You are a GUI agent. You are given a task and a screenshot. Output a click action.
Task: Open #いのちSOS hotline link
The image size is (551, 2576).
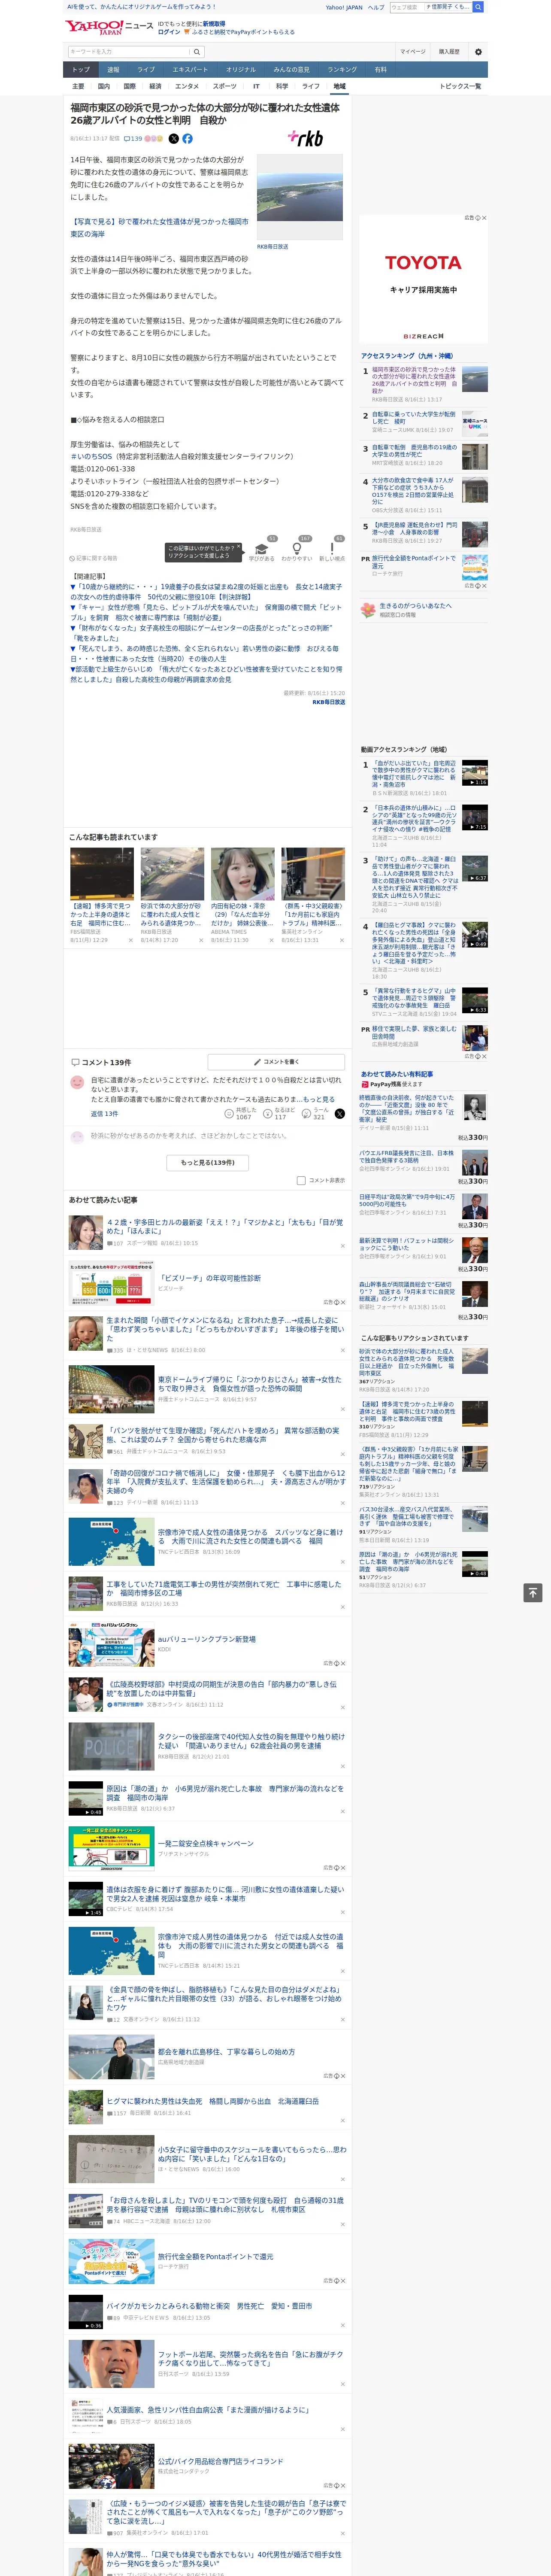[91, 456]
